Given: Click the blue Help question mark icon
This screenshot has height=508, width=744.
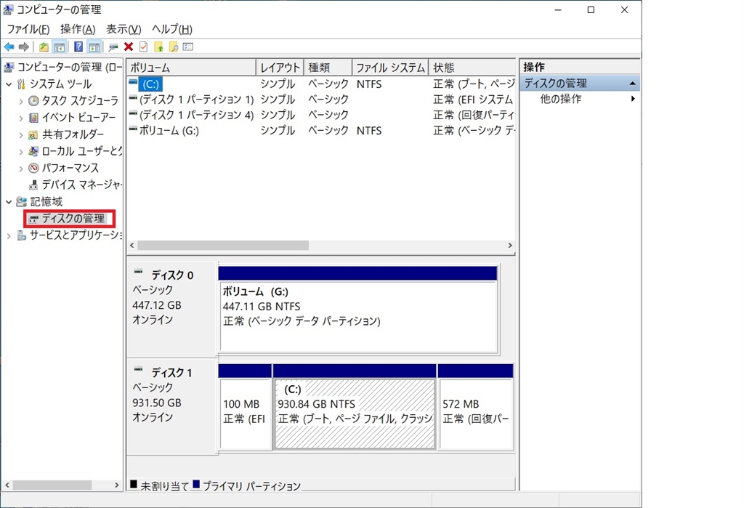Looking at the screenshot, I should [78, 47].
